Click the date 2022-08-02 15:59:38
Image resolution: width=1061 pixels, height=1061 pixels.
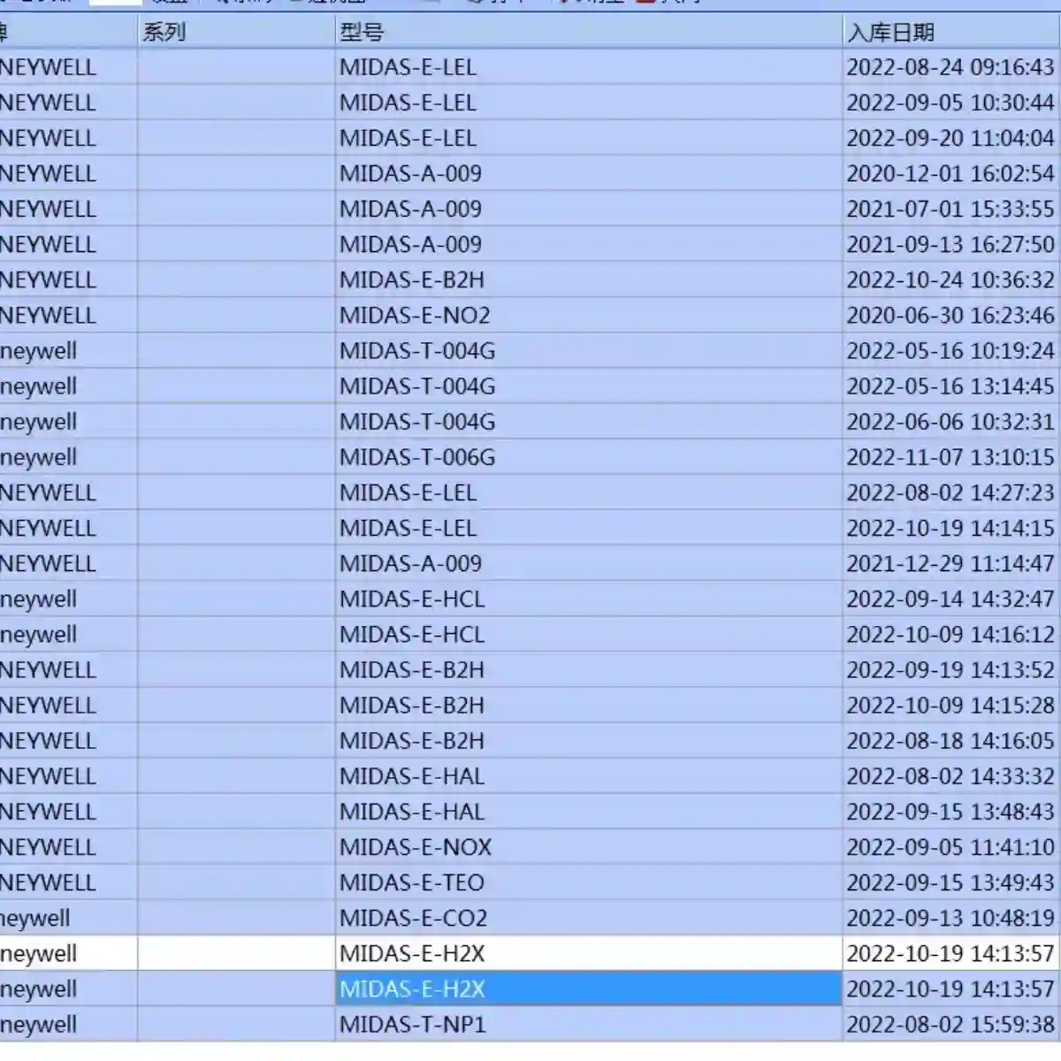950,1024
